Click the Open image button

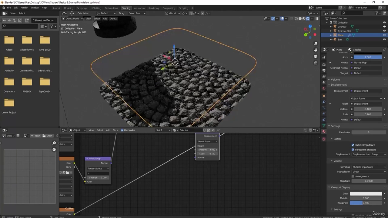coord(48,136)
